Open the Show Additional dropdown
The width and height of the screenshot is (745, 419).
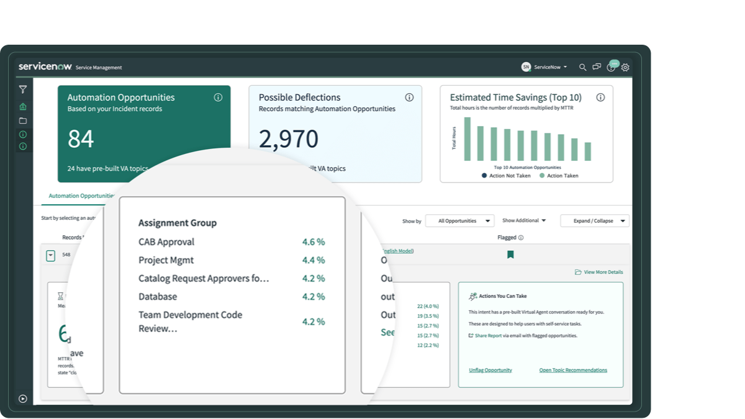pyautogui.click(x=523, y=220)
